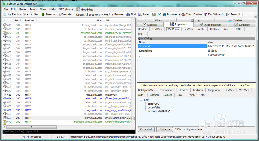Open the Edit menu

(x=14, y=9)
